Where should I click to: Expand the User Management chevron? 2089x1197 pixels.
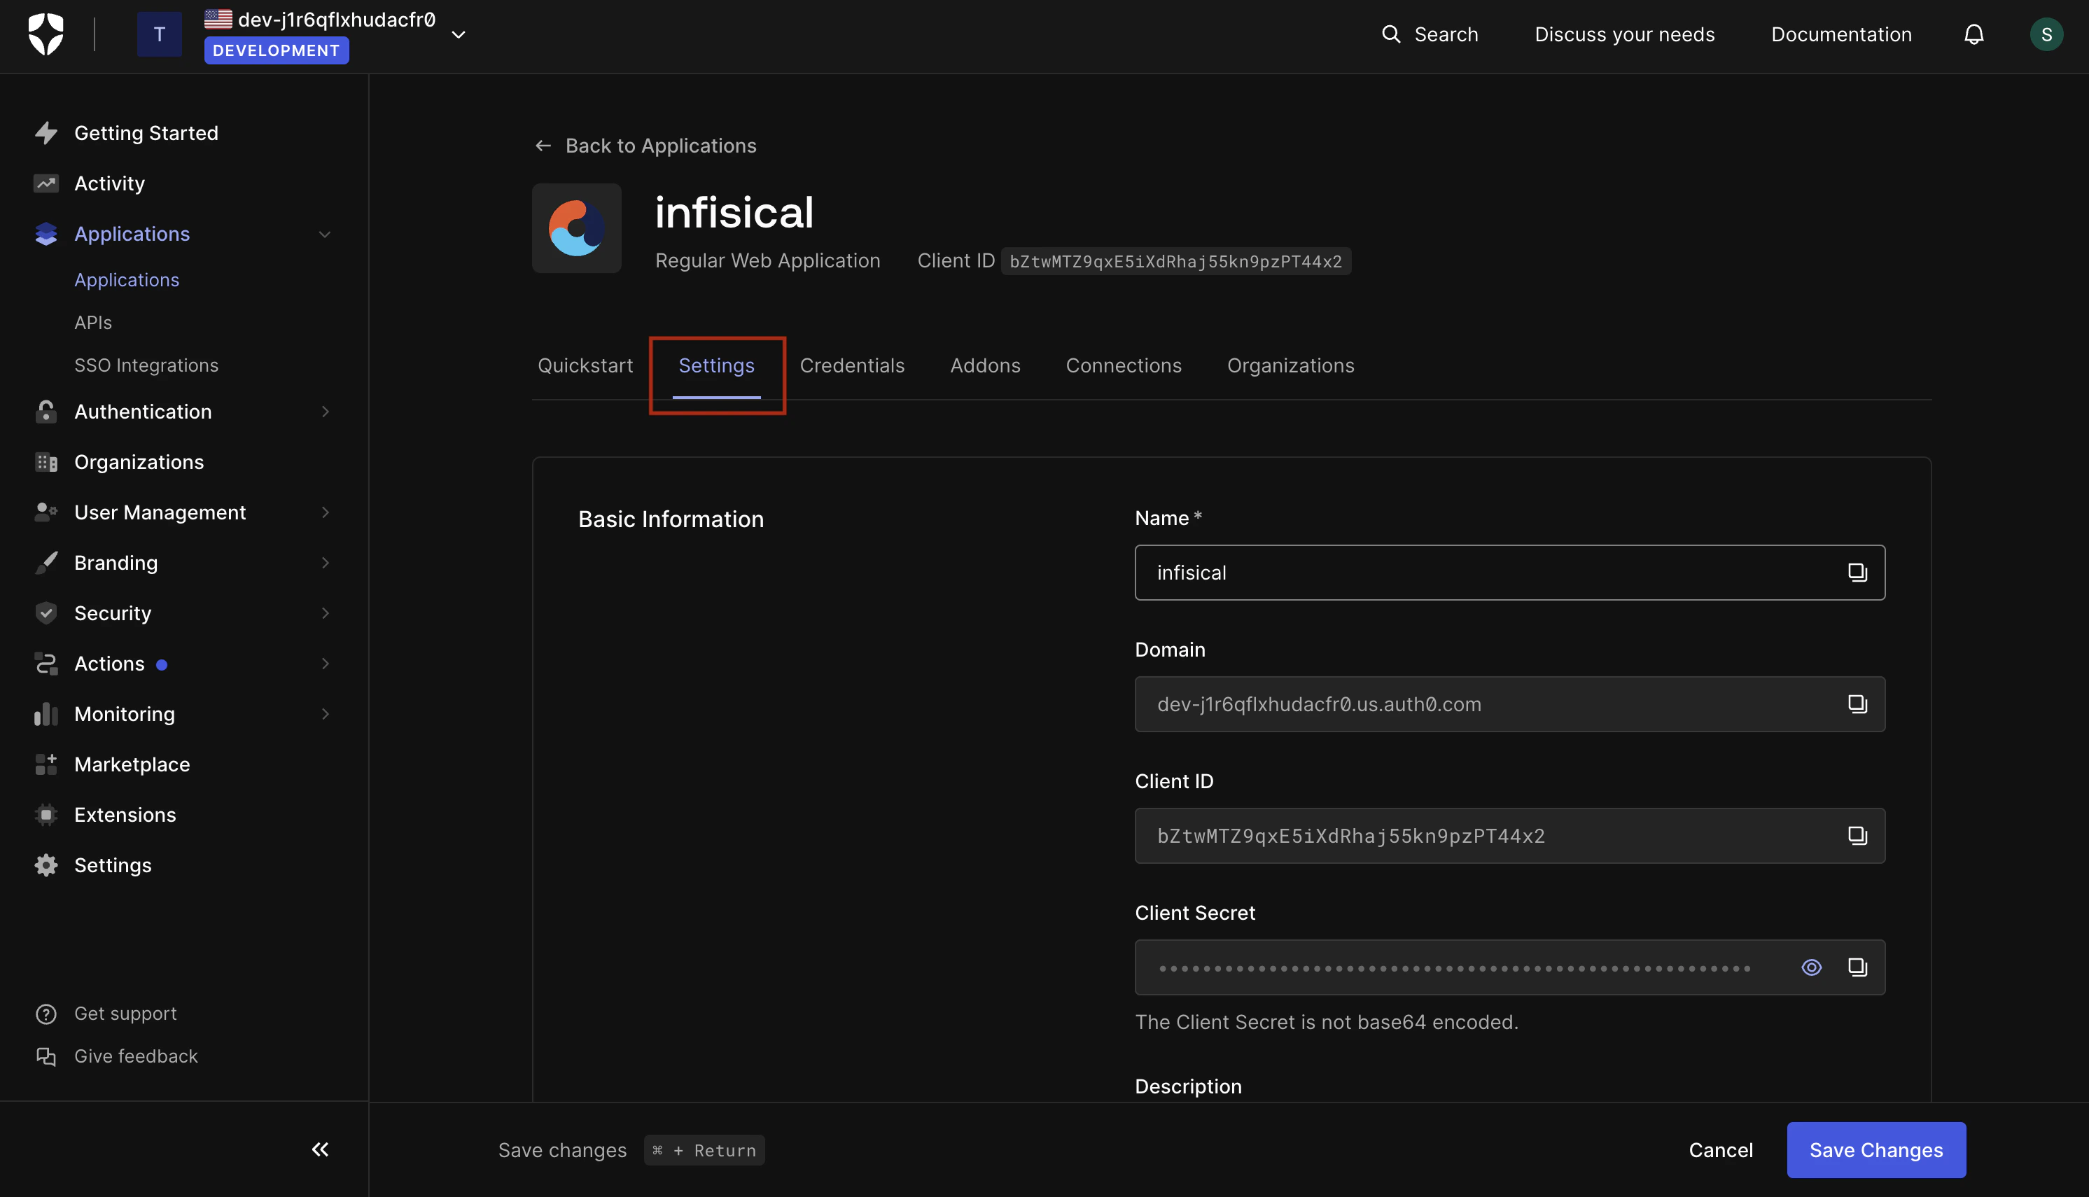tap(325, 512)
